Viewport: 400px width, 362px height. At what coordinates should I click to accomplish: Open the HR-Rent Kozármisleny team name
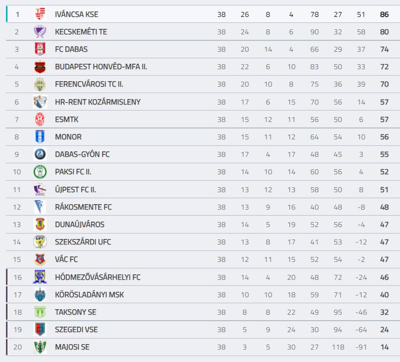coord(98,102)
